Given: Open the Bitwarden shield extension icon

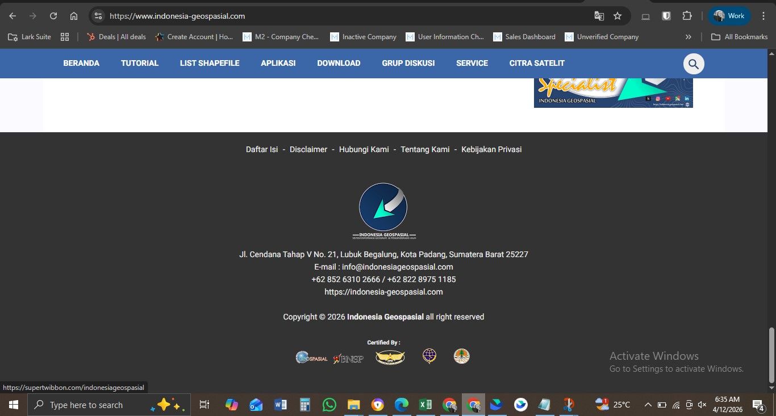Looking at the screenshot, I should coord(667,16).
